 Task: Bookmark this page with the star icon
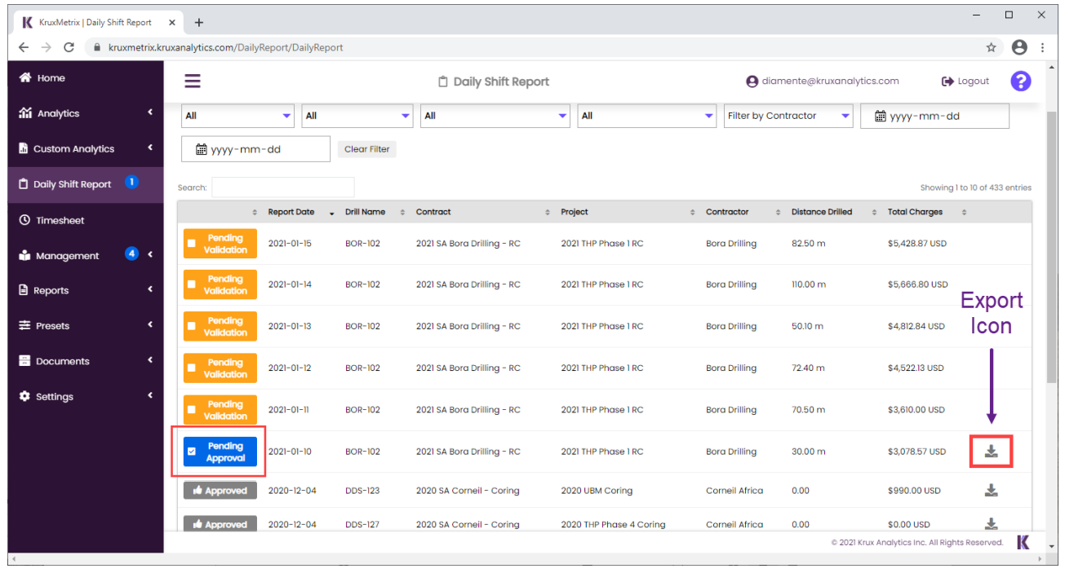991,47
